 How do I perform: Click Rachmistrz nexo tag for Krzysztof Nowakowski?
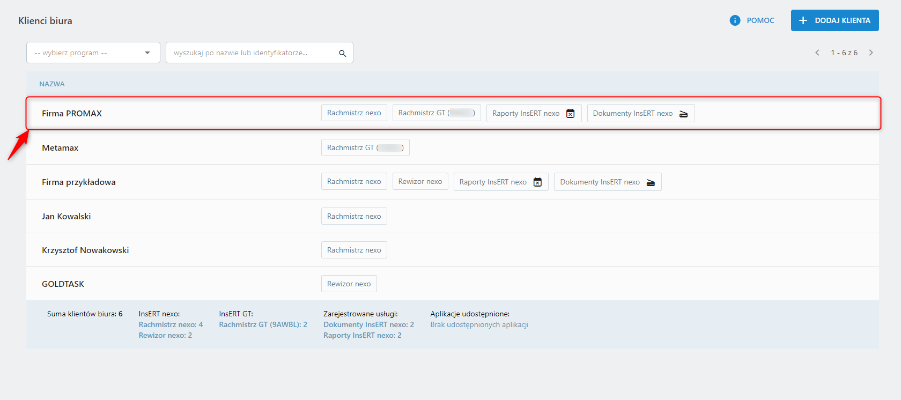pyautogui.click(x=354, y=250)
